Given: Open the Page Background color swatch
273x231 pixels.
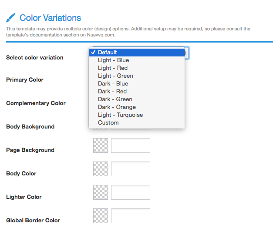Looking at the screenshot, I should point(101,145).
